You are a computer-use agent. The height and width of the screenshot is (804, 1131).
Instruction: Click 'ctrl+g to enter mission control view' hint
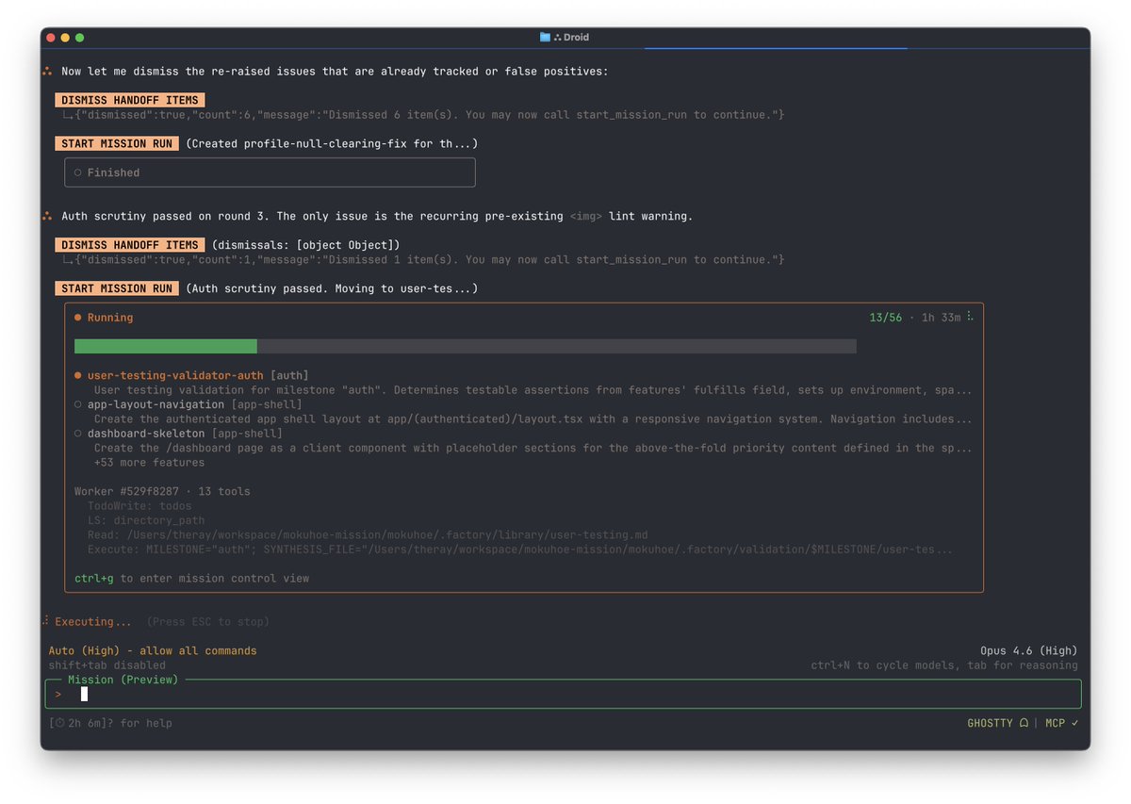point(191,578)
